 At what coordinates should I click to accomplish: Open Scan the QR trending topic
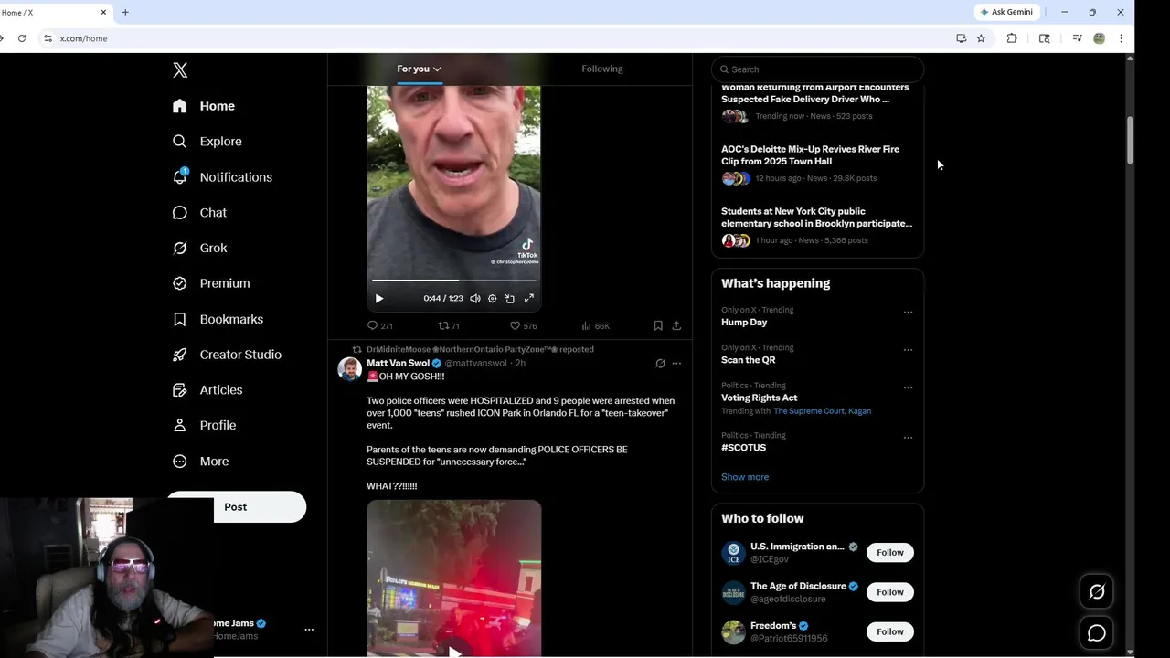(748, 360)
